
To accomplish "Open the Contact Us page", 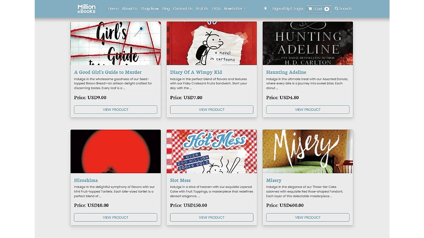I will pos(183,8).
